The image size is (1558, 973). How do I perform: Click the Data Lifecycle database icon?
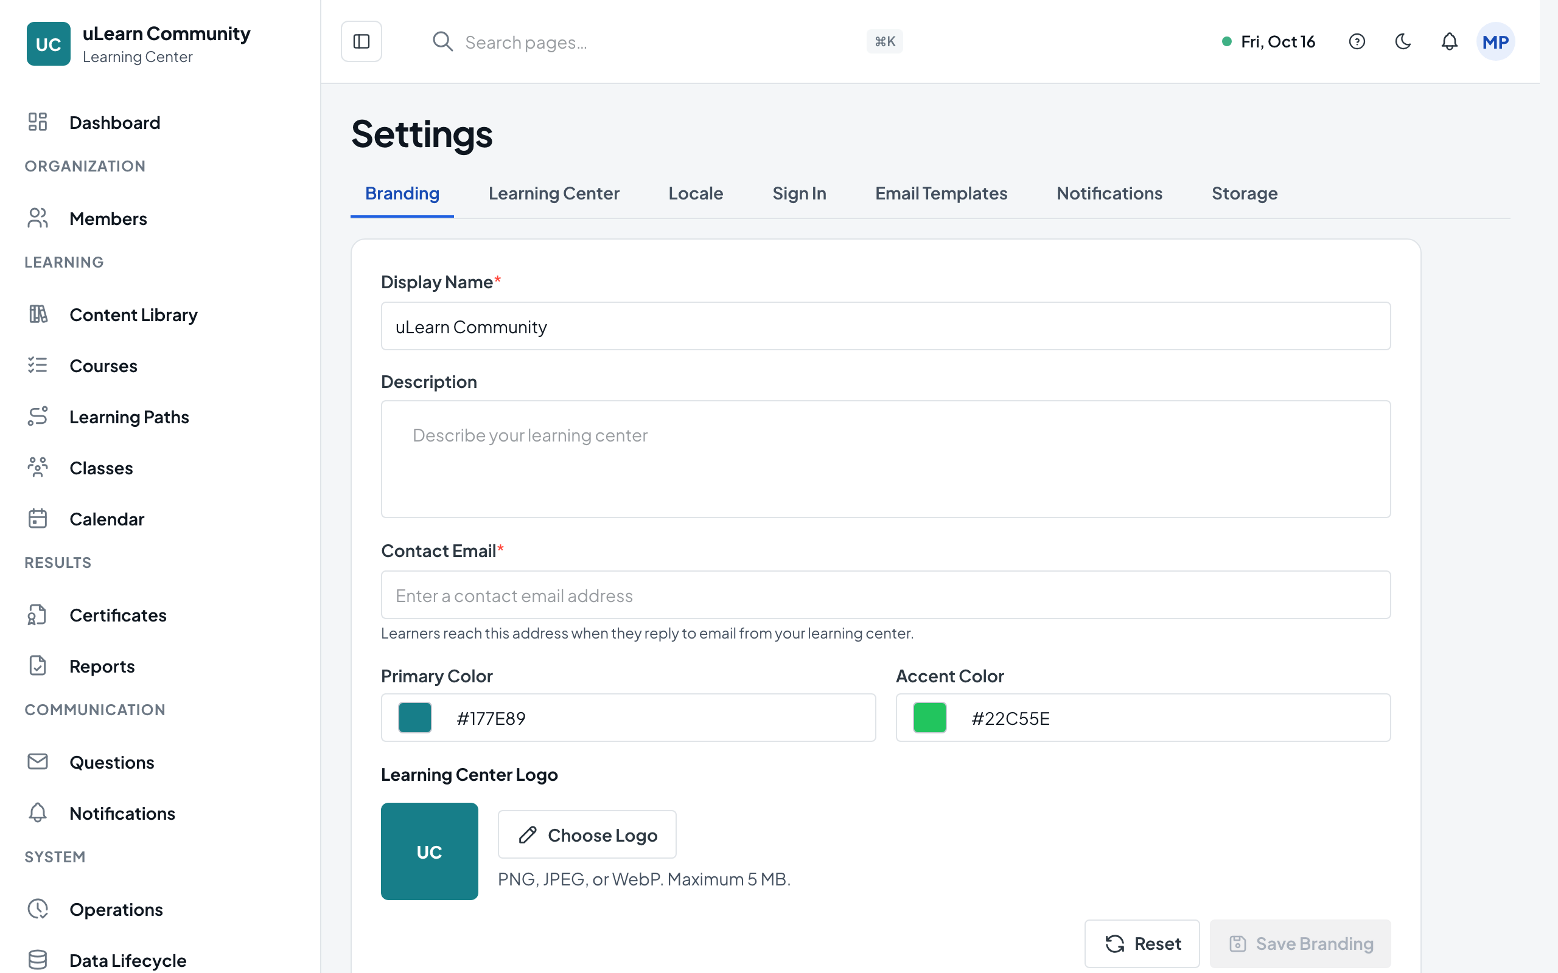point(38,960)
